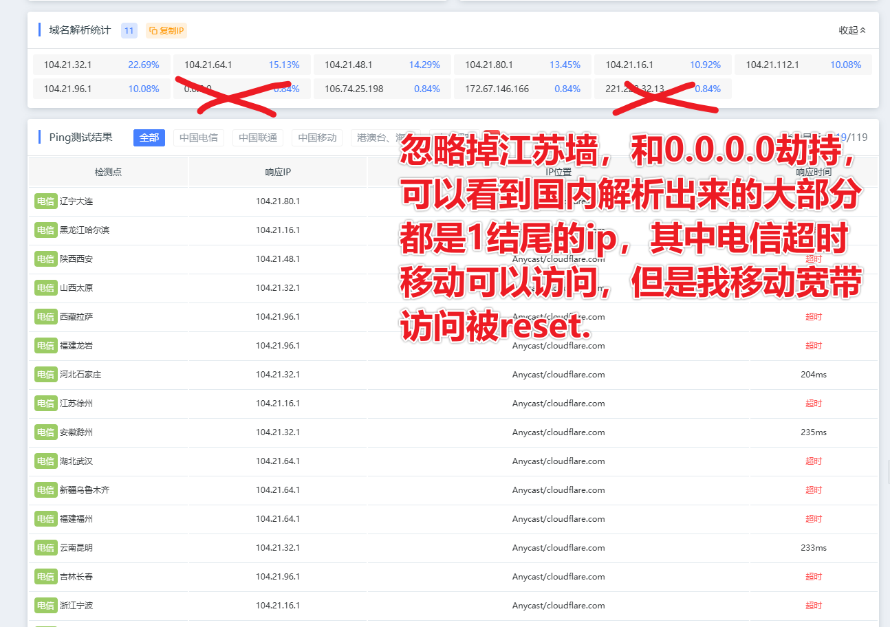The width and height of the screenshot is (890, 627).
Task: Click the 104.21.80.1 statistics cell at 13.45%
Action: (523, 65)
